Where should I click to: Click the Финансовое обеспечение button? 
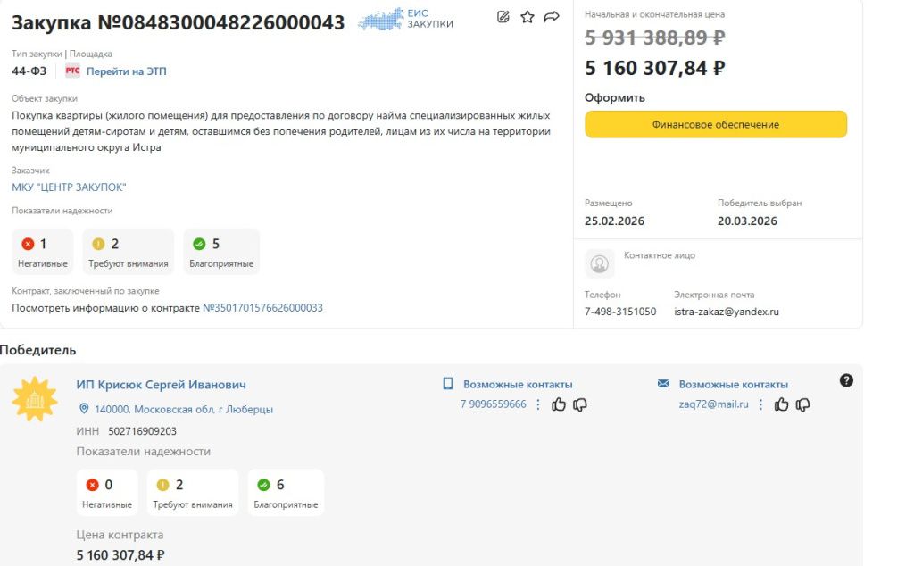pos(715,124)
